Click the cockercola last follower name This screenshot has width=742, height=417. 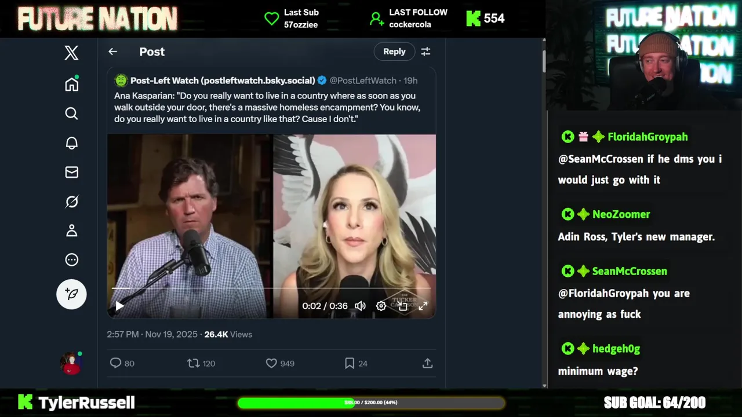pyautogui.click(x=410, y=24)
